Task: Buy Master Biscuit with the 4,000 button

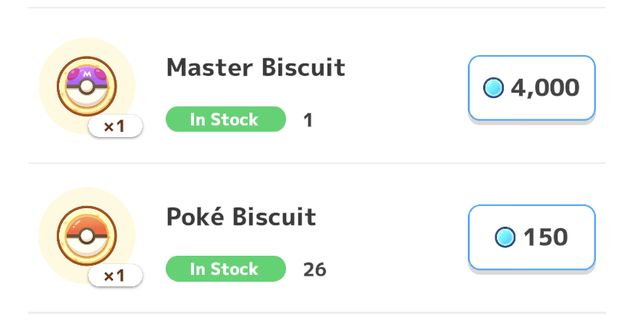Action: [531, 88]
